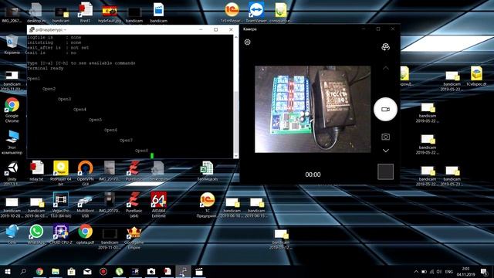Viewport: 494px width, 278px height.
Task: Select the AIDA64 Extreme shortcut
Action: coord(158,205)
